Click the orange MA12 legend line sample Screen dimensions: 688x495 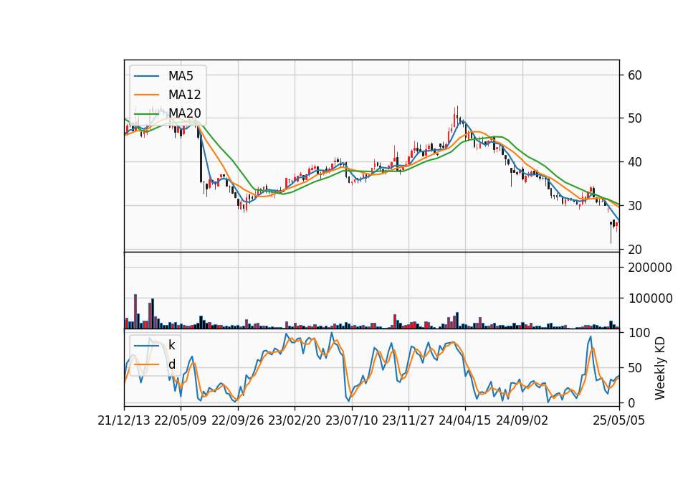(146, 95)
